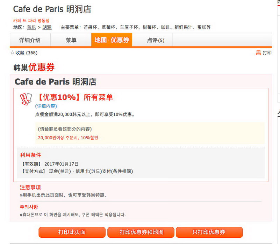Click the 【支付方式】 payment method line

(x=77, y=172)
